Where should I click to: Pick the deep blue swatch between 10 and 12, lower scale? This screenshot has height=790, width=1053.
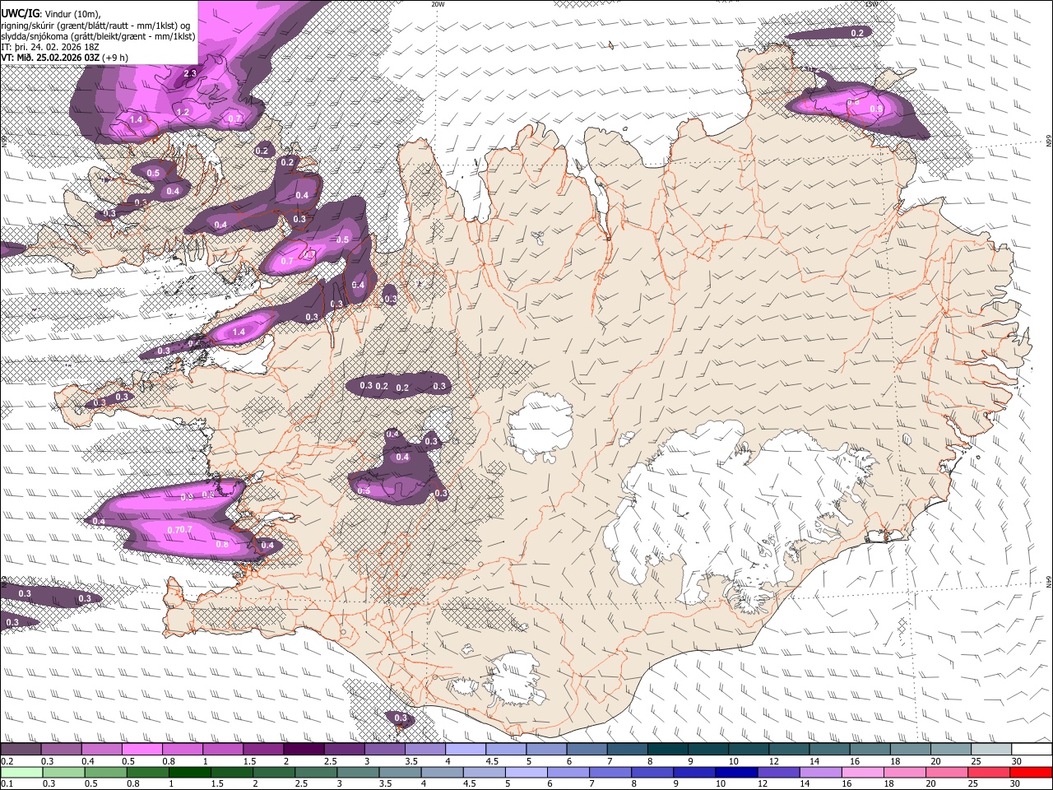pyautogui.click(x=735, y=773)
